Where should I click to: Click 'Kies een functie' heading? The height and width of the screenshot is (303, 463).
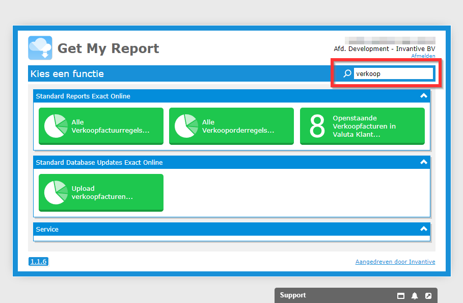click(x=67, y=73)
